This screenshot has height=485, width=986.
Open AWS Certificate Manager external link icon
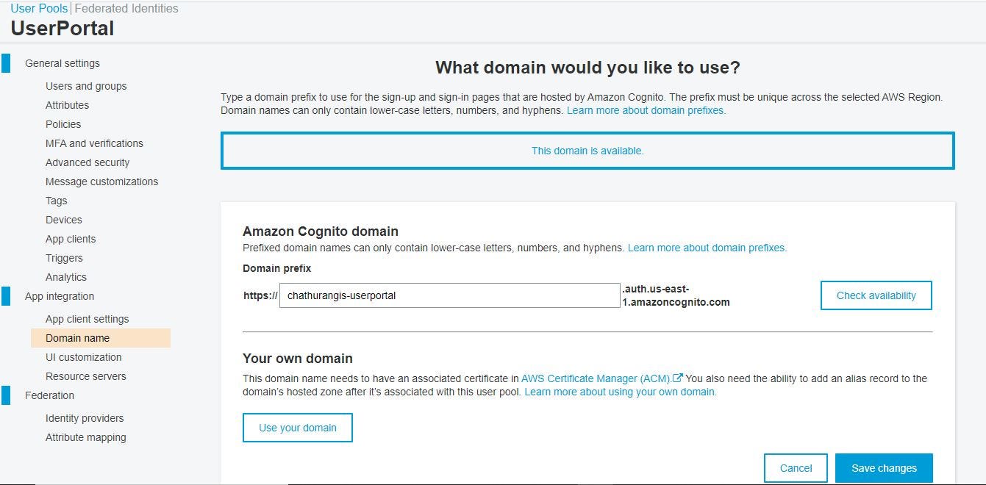point(678,378)
